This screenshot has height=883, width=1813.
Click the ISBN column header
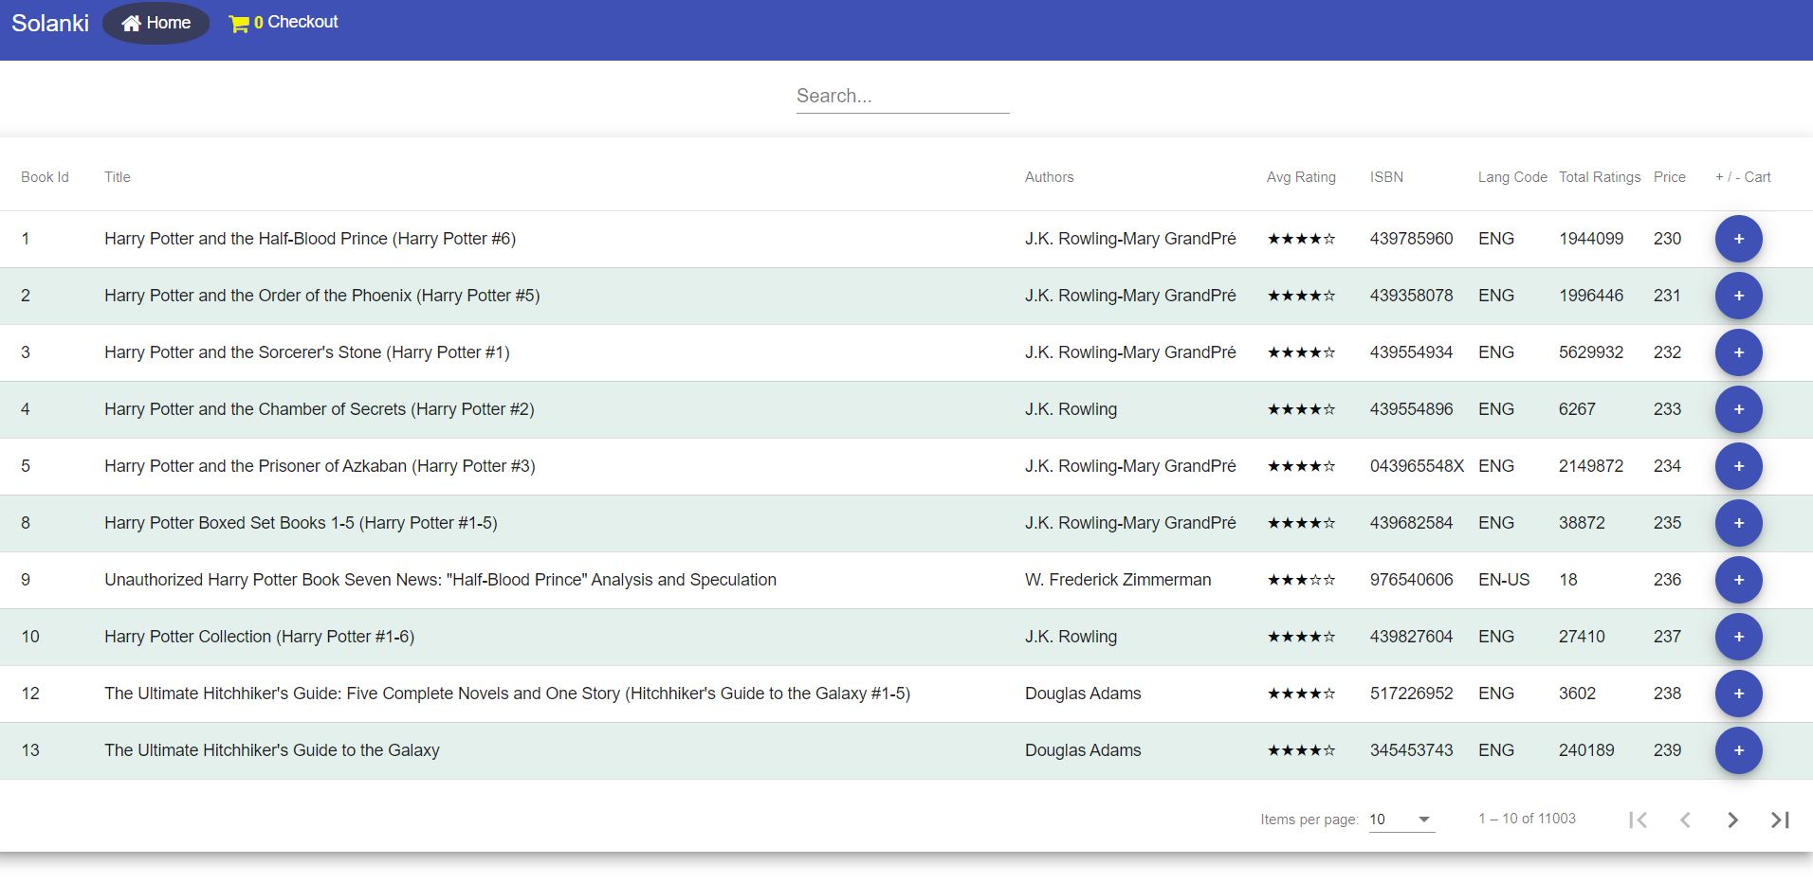[1386, 177]
